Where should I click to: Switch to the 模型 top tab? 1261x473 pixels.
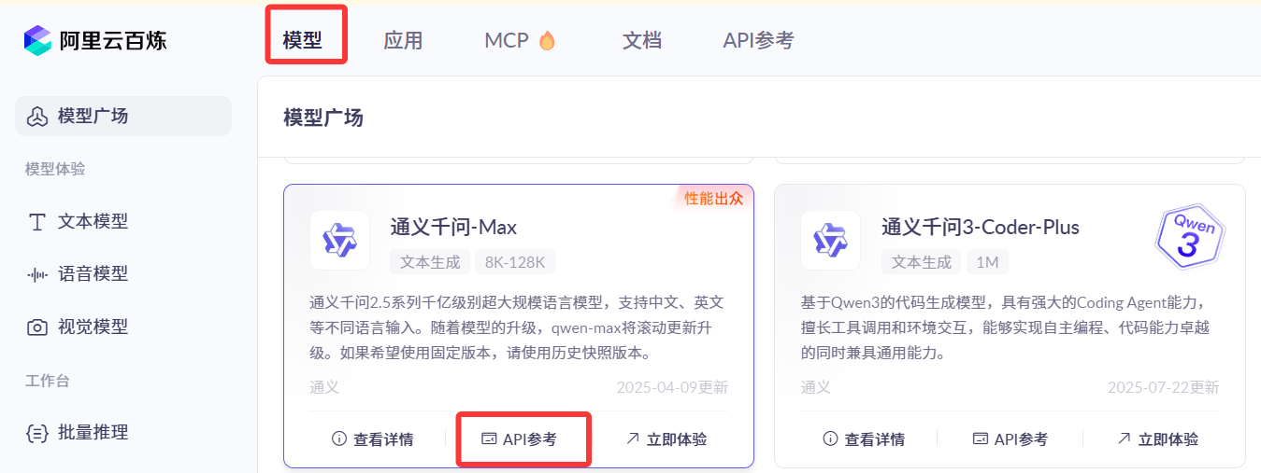[x=302, y=41]
